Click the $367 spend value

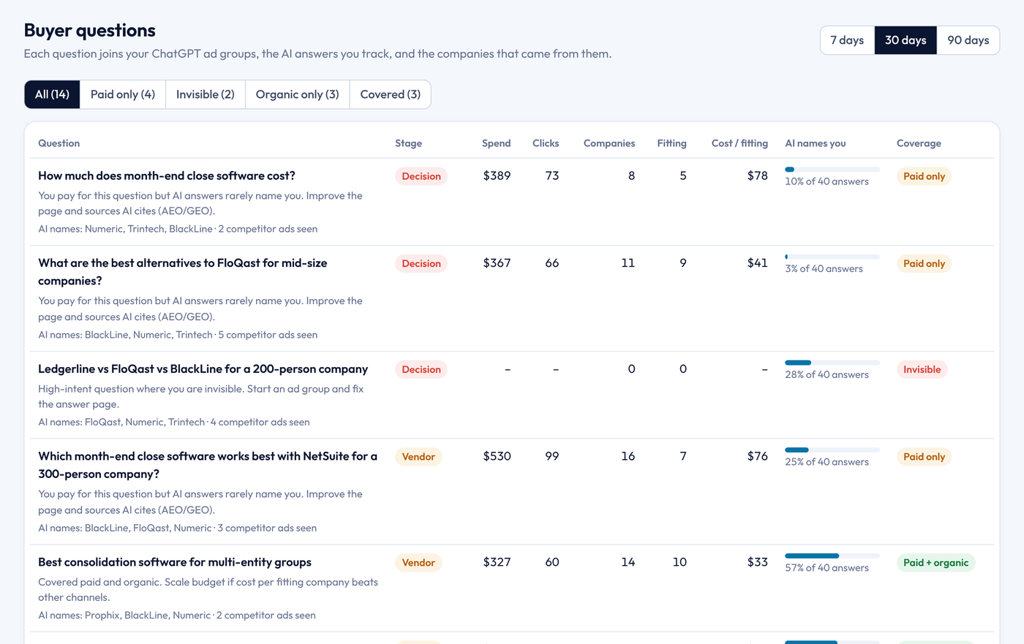[497, 263]
